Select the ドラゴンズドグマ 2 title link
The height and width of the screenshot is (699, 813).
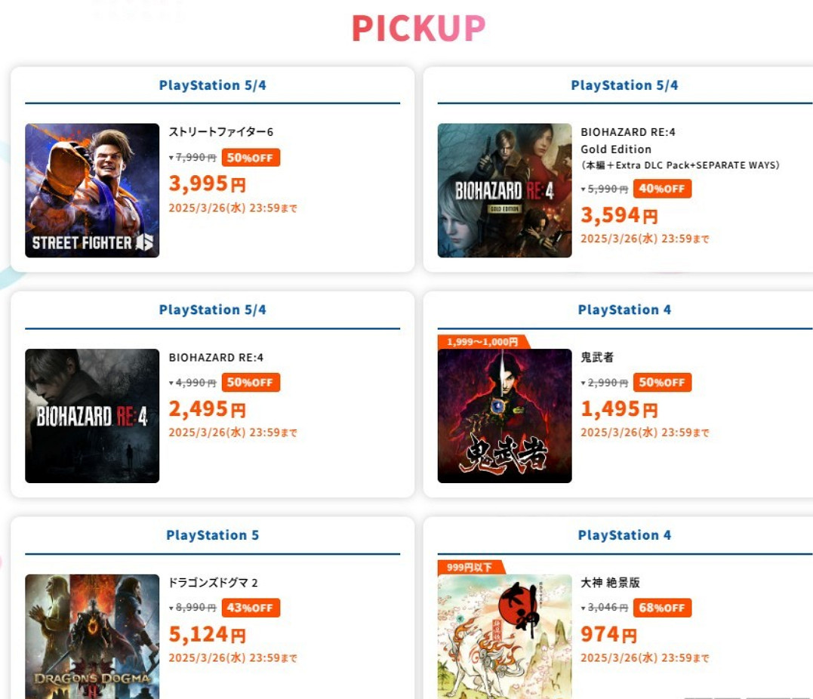(213, 583)
